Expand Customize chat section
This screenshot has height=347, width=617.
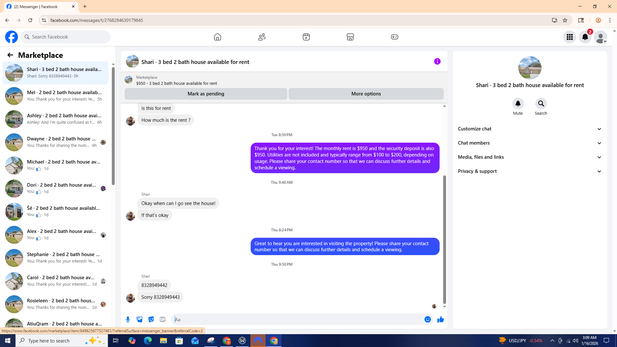(x=530, y=129)
